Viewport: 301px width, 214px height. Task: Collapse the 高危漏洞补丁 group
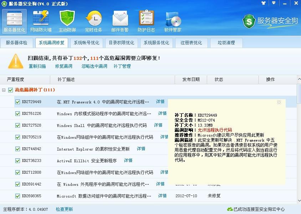pos(4,90)
